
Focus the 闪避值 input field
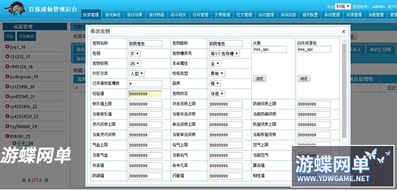point(226,176)
